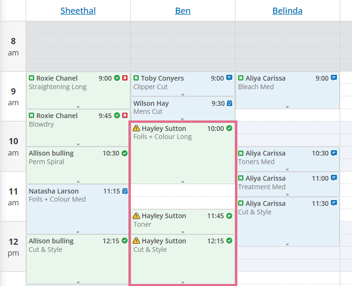Open Roxie Chanel Straightening Long appointment
Image resolution: width=352 pixels, height=286 pixels.
78,91
